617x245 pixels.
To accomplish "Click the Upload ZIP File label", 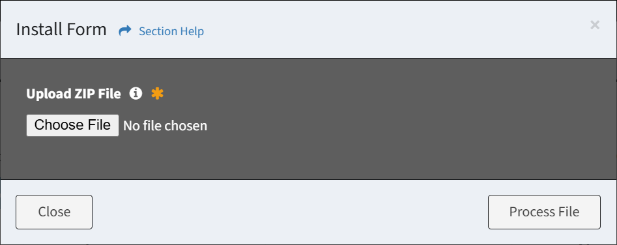I will click(x=74, y=94).
